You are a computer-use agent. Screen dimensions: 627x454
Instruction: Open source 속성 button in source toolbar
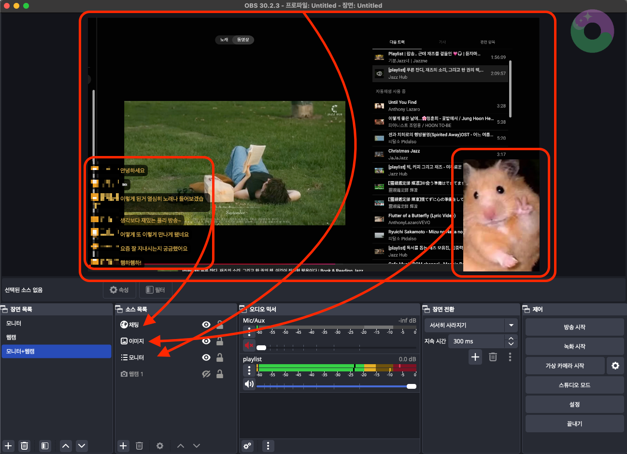119,290
